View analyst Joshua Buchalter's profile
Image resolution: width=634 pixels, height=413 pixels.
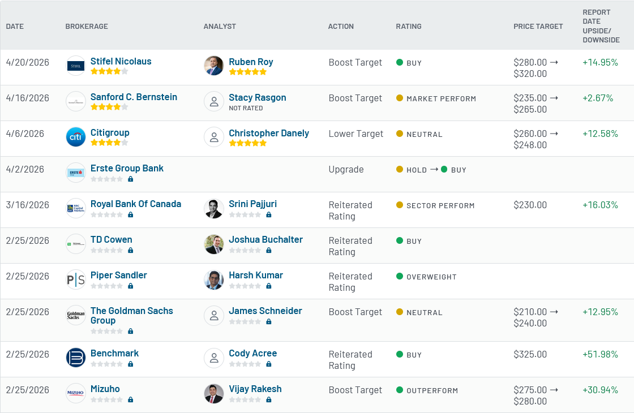click(265, 239)
